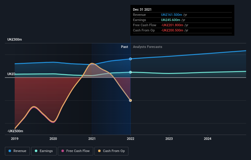Click the orange Cash From Op dot
The width and height of the screenshot is (251, 160).
point(99,151)
